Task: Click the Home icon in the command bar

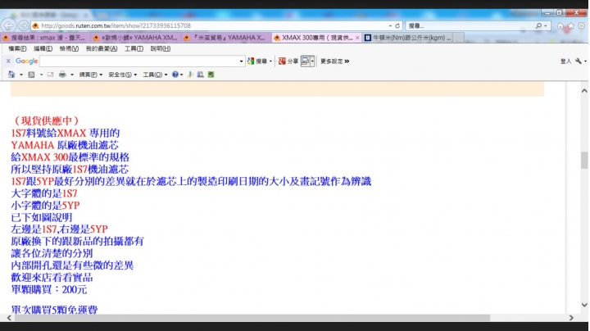Action: coord(11,75)
